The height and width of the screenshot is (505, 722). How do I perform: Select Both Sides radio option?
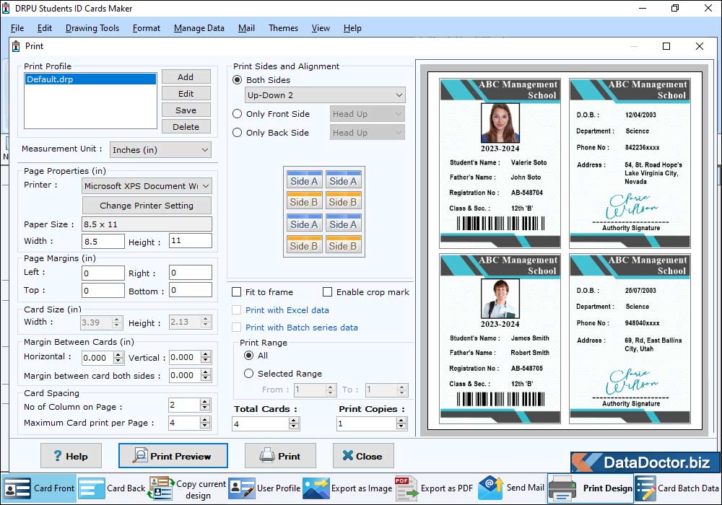pyautogui.click(x=237, y=80)
